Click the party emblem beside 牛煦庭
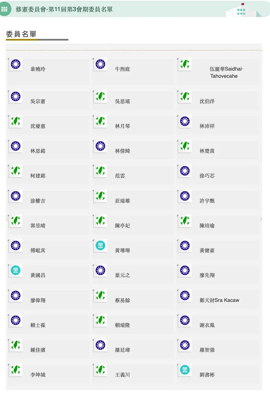270x393 pixels. pos(100,64)
